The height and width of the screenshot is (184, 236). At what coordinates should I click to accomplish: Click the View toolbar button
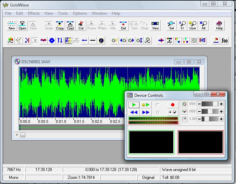[155, 25]
